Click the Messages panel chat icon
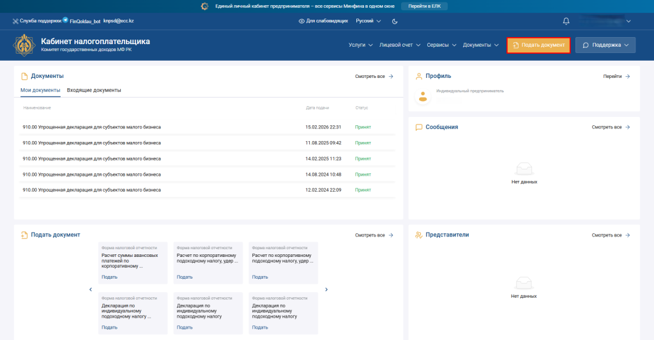The width and height of the screenshot is (654, 340). coord(419,127)
